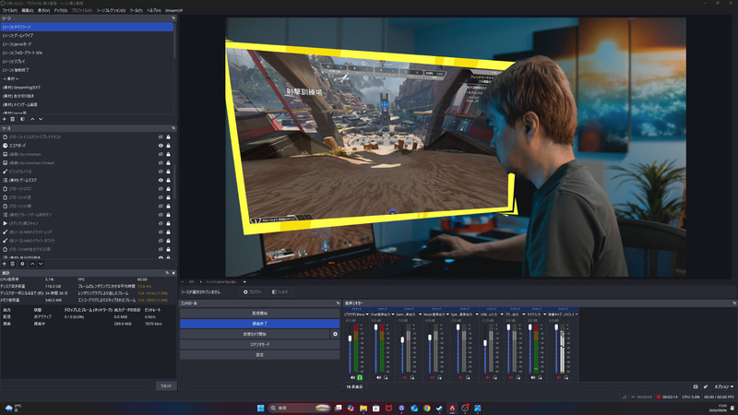Viewport: 738px width, 415px height.
Task: Click the lock icon on スコアボード source
Action: 168,146
